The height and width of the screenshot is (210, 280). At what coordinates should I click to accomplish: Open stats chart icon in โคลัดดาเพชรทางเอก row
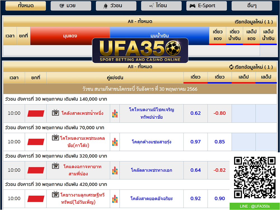[115, 170]
